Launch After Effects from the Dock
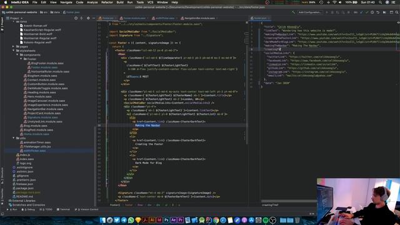The height and width of the screenshot is (225, 400). pos(174,220)
